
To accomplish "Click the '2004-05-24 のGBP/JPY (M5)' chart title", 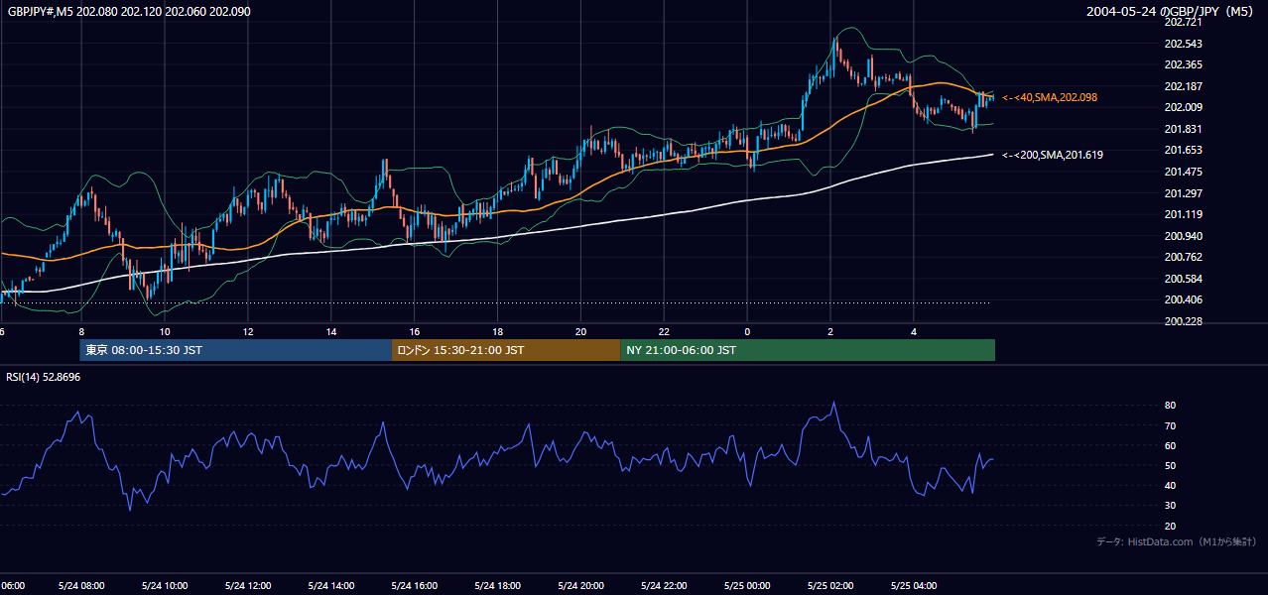I will pos(1171,12).
